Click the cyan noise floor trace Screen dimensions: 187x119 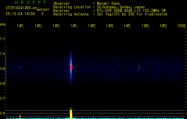119,118
